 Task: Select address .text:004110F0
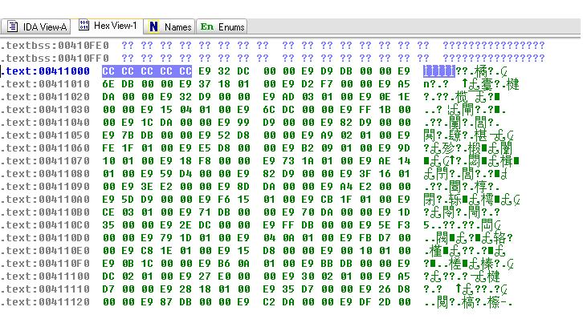pyautogui.click(x=45, y=264)
